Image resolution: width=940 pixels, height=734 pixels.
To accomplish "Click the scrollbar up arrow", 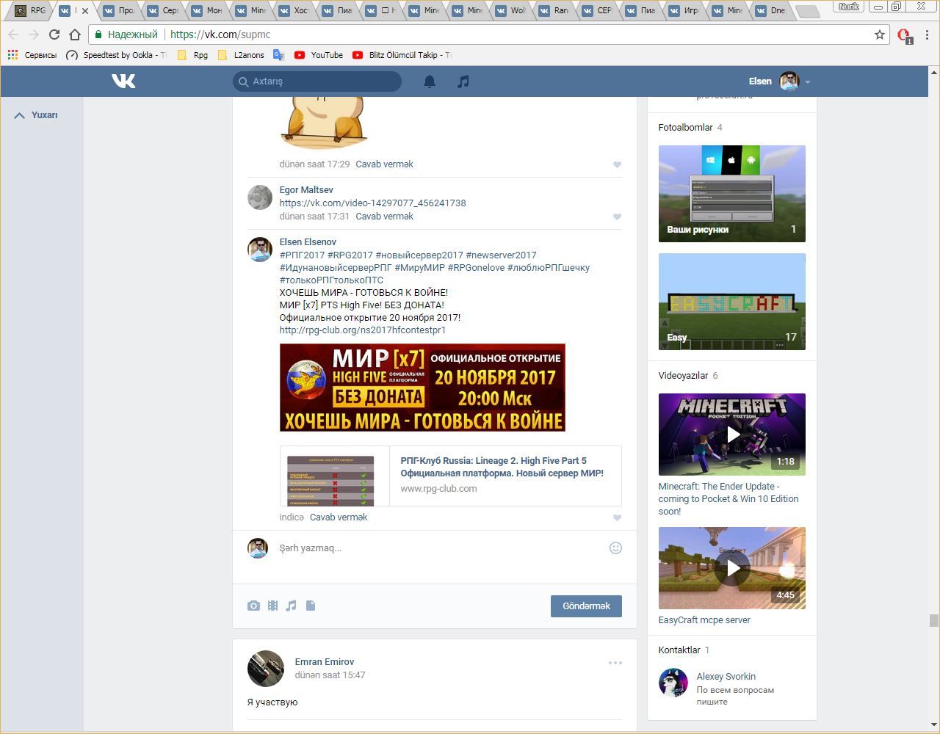I will click(x=934, y=72).
